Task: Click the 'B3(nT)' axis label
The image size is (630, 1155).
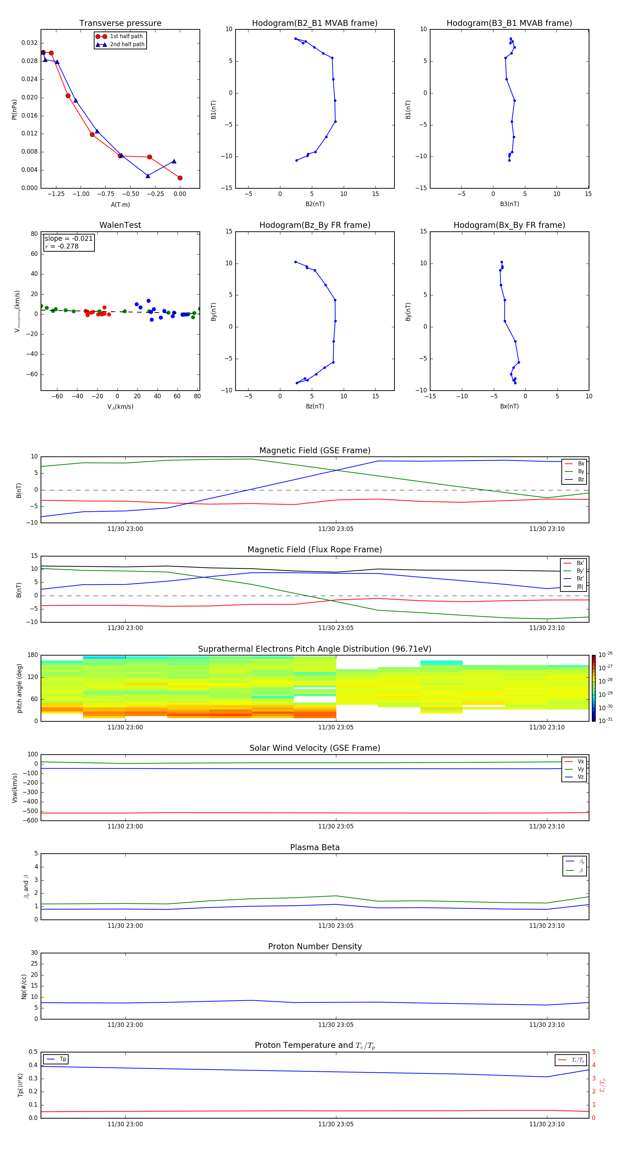Action: click(x=509, y=204)
